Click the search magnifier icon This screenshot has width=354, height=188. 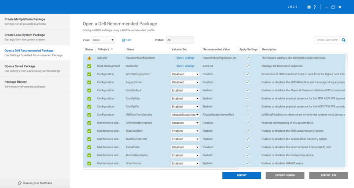(344, 40)
